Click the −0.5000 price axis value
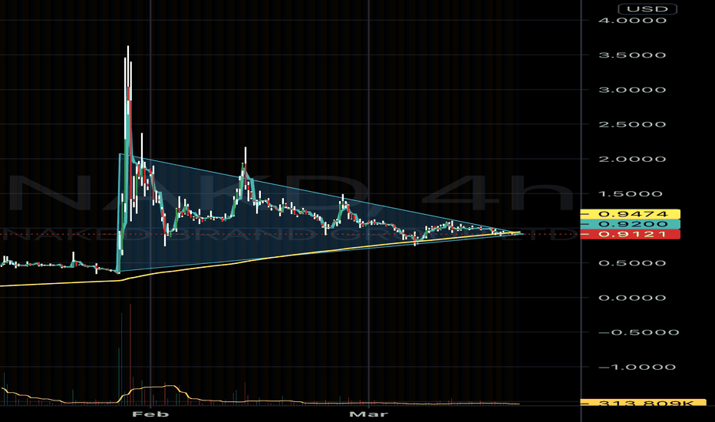 click(x=638, y=332)
